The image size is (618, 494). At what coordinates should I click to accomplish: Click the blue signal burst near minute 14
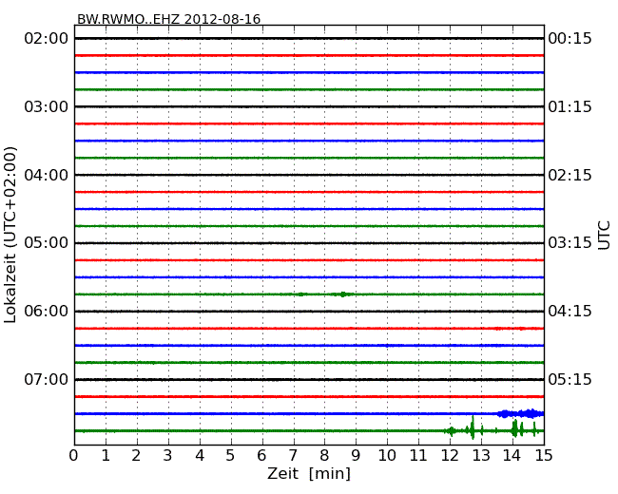tap(520, 413)
